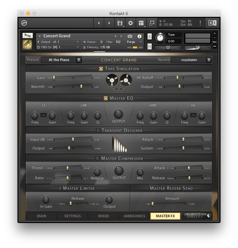Open Output st. 1 dropdown arrow
This screenshot has width=238, height=248.
[78, 42]
